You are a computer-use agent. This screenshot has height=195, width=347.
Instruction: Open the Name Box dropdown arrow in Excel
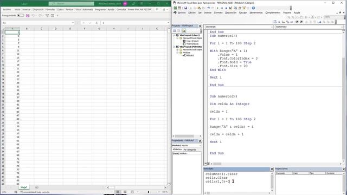73,23
